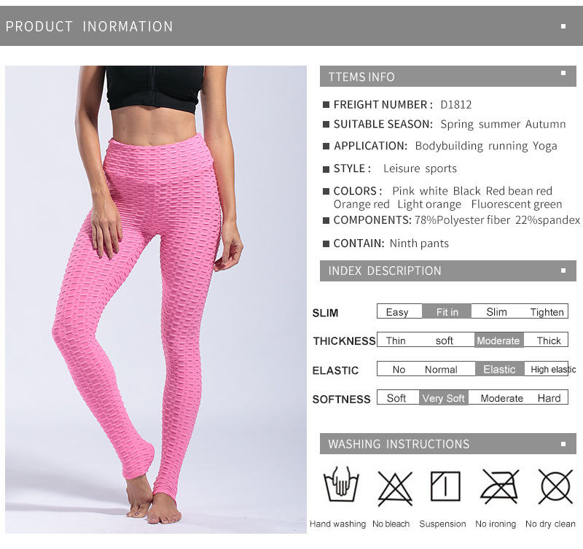Image resolution: width=583 pixels, height=549 pixels.
Task: Choose the Very Soft softness option
Action: click(x=444, y=398)
